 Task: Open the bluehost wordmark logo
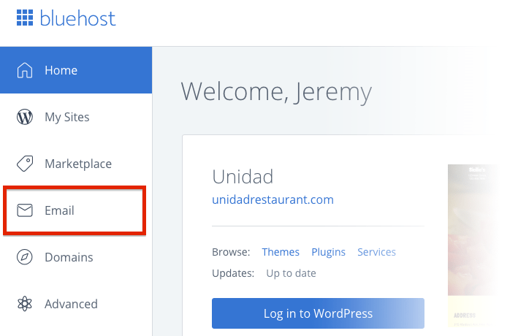(x=77, y=18)
